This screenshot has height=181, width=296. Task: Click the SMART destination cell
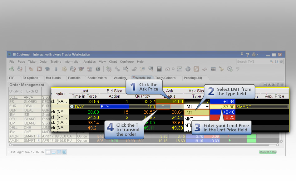tap(244, 107)
